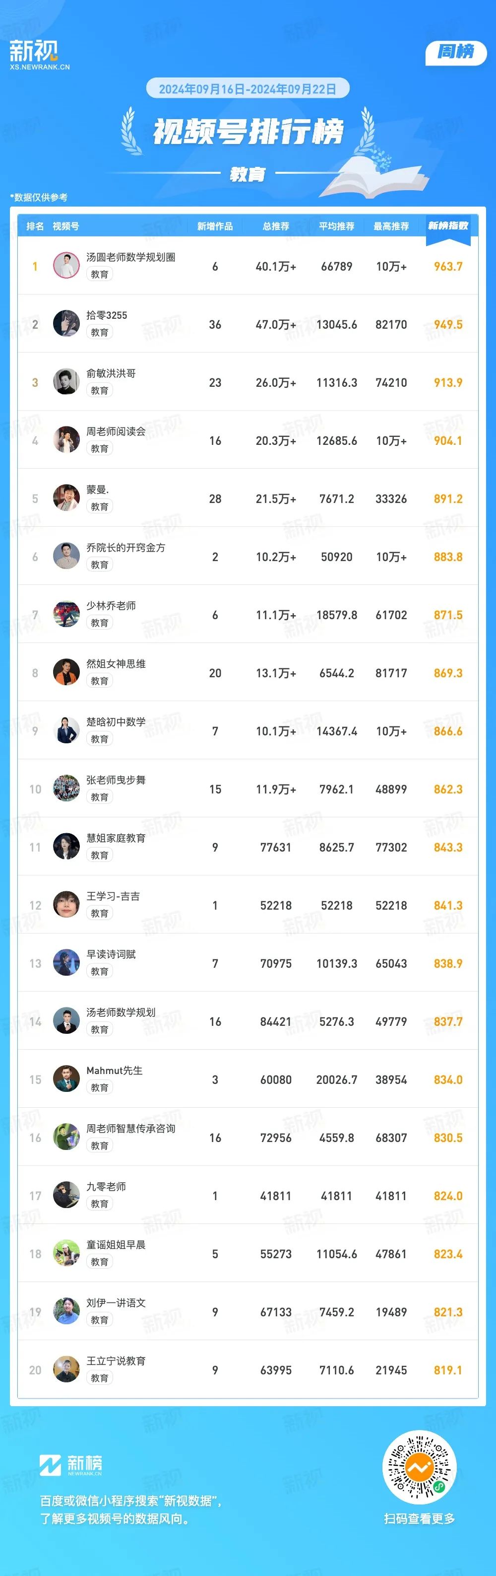Click 教育 tag under 然姐女神思维
The image size is (496, 1576).
point(100,681)
